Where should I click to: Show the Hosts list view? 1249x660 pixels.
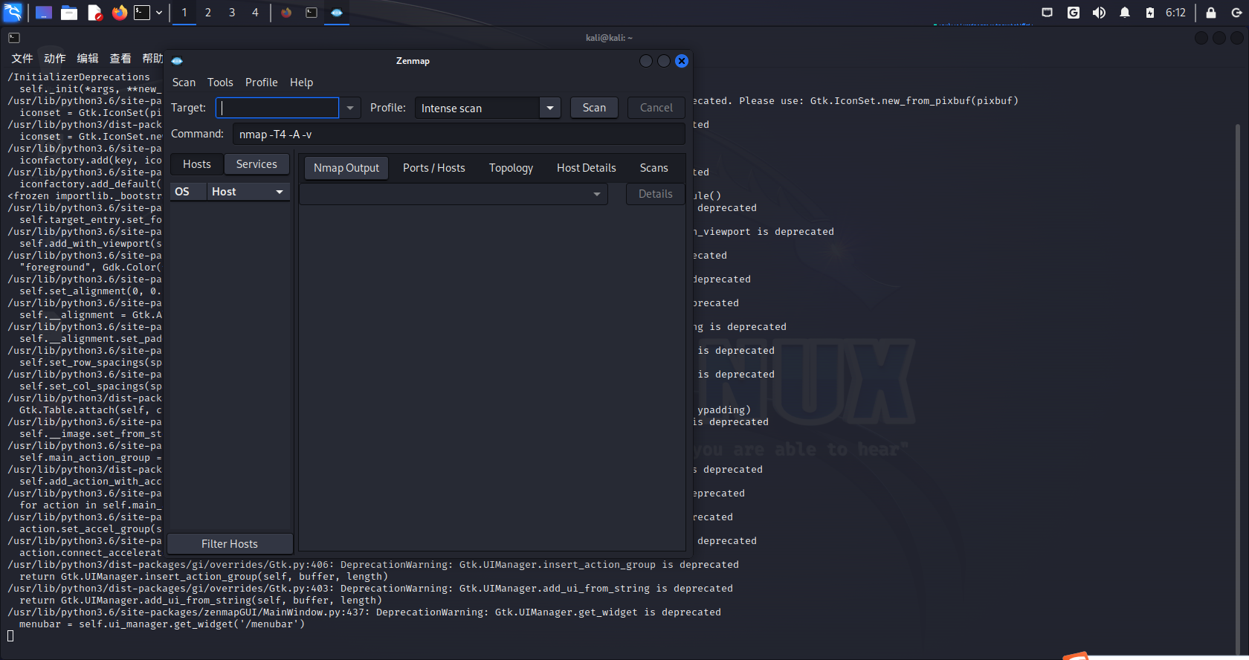tap(197, 164)
